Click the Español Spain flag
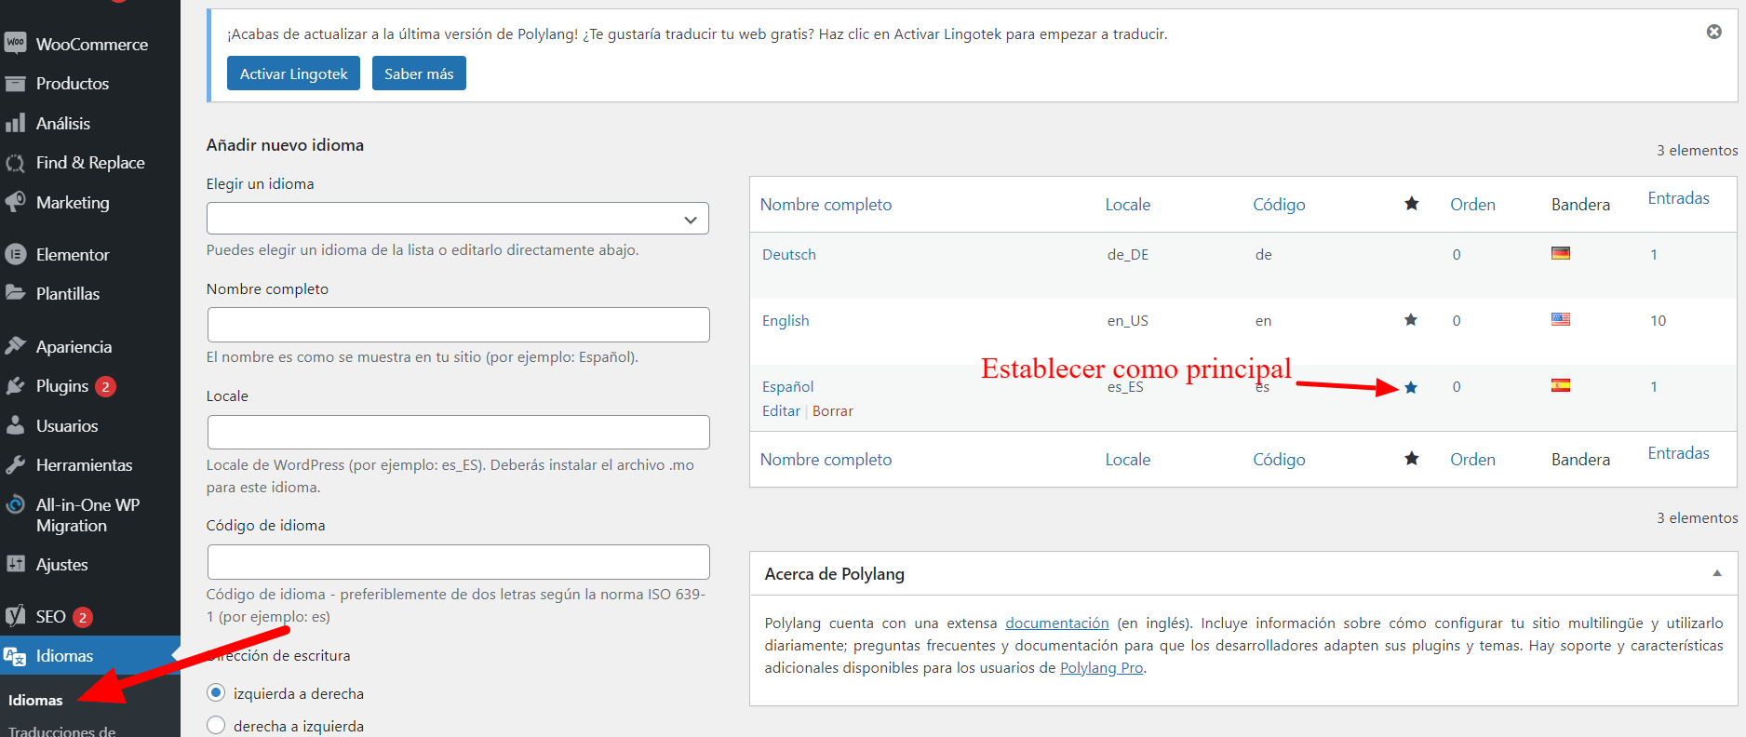 [x=1561, y=385]
